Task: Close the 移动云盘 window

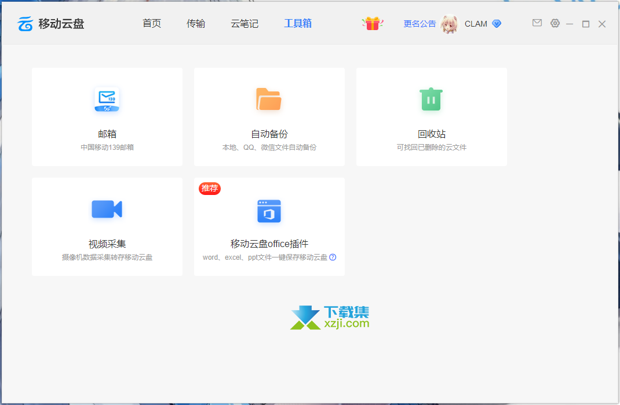Action: [x=602, y=24]
